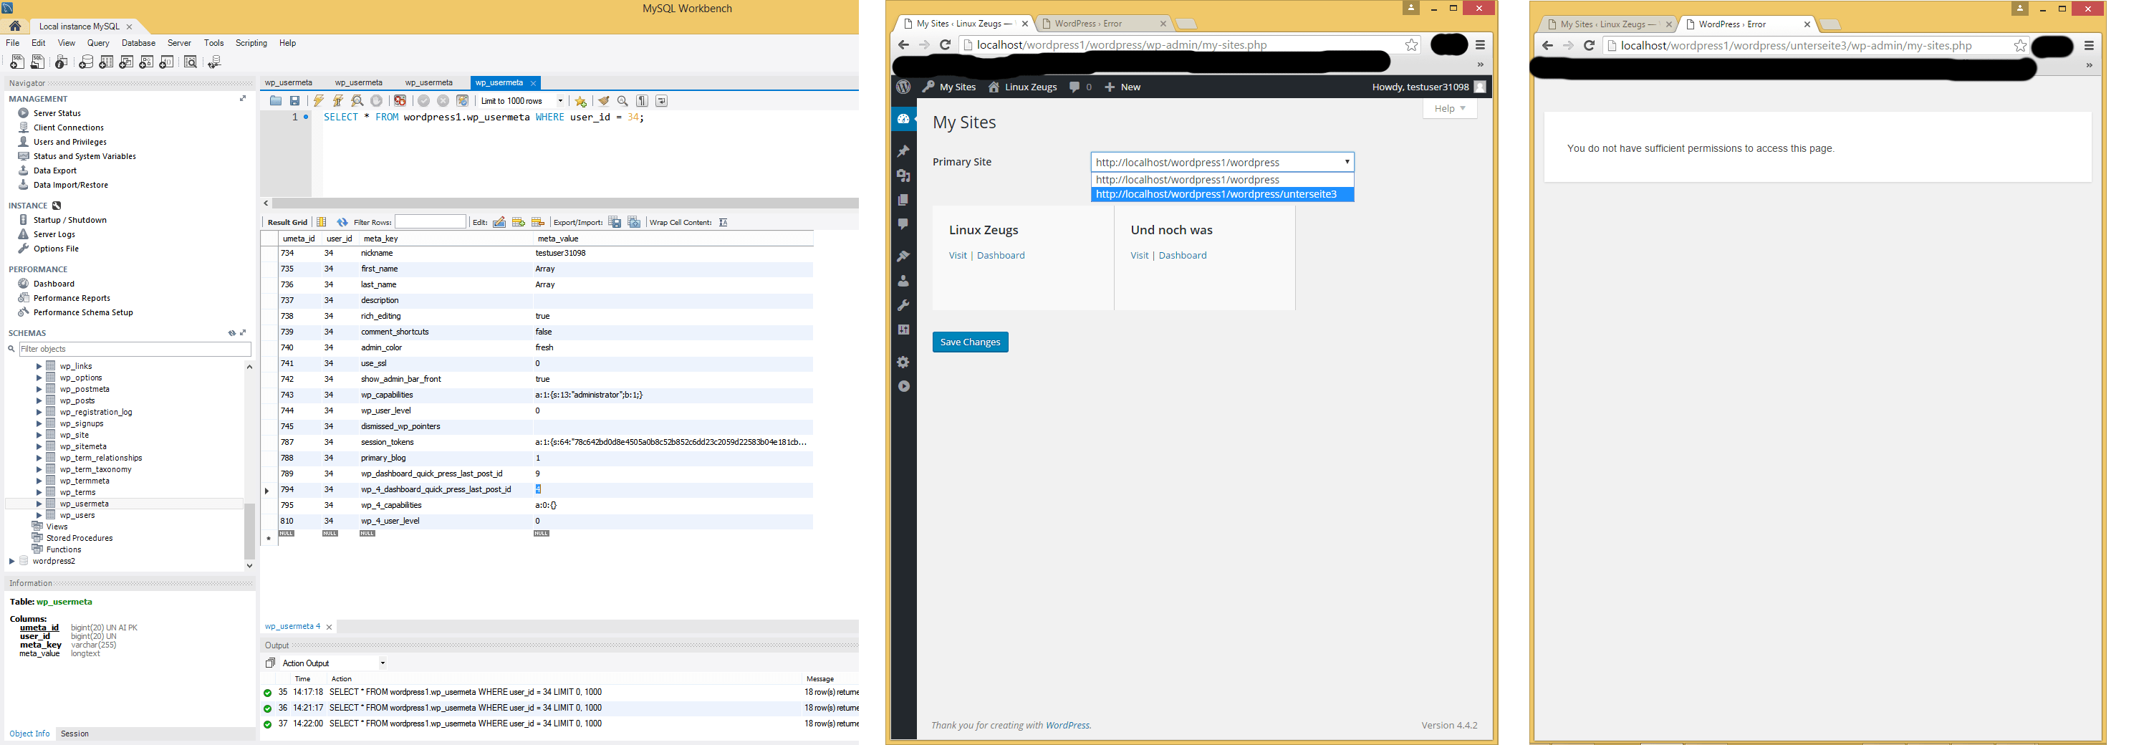The image size is (2149, 745).
Task: Click the Save Changes button
Action: 969,341
